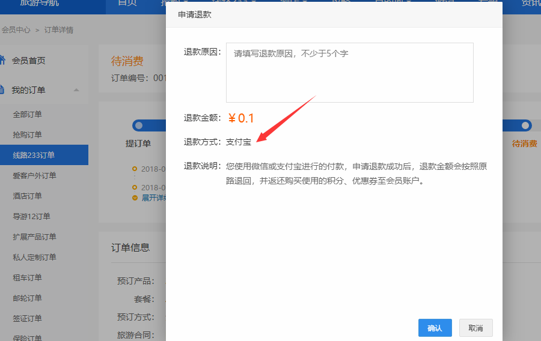Image resolution: width=541 pixels, height=341 pixels.
Task: Click the orange bullet beside 展开详情
Action: (135, 198)
